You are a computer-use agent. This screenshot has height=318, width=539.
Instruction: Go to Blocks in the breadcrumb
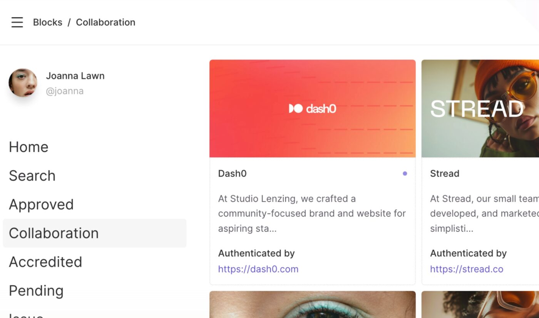(x=47, y=22)
